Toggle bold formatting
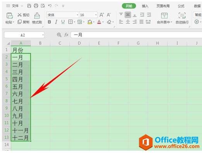This screenshot has width=202, height=153. click(x=49, y=22)
